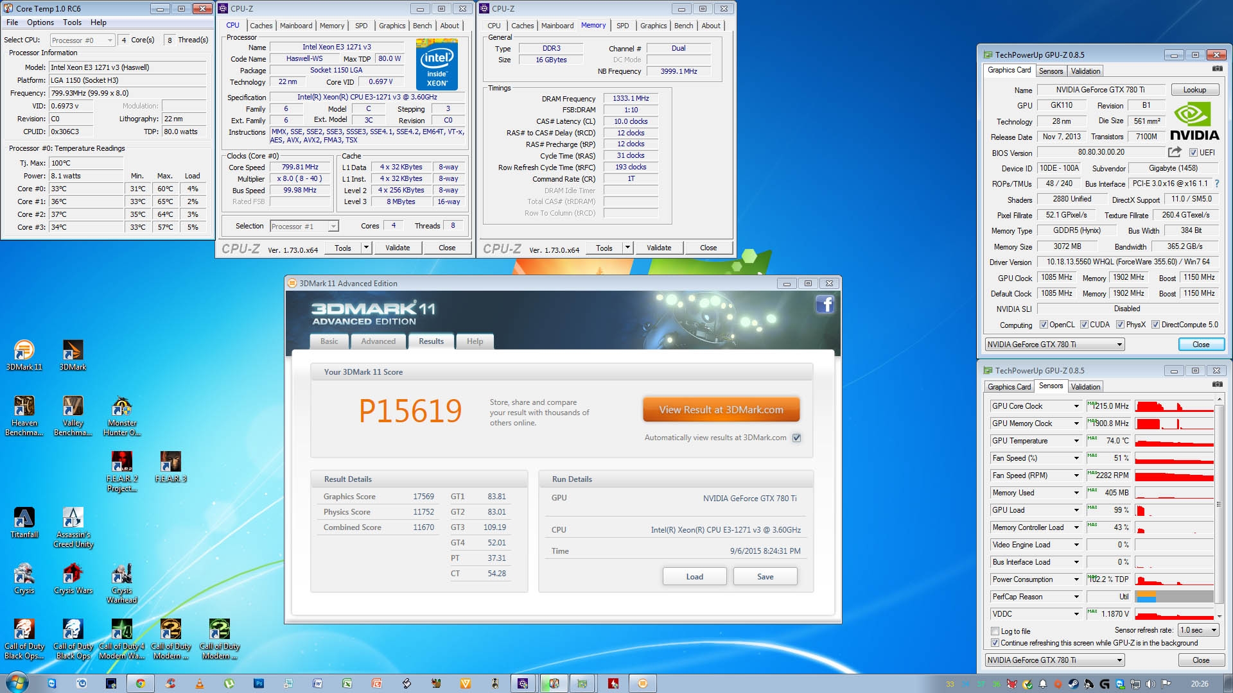Open the sensor refresh rate dropdown
The width and height of the screenshot is (1233, 693).
click(x=1198, y=630)
